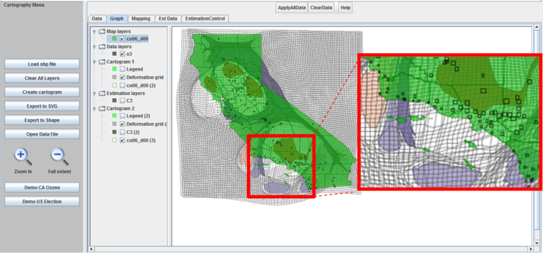Uncheck the o3 data layer checkbox
This screenshot has width=543, height=253.
click(x=122, y=54)
